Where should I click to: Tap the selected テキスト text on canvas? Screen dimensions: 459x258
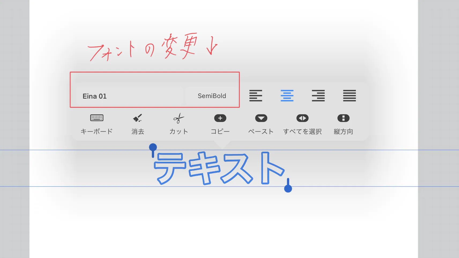[x=219, y=168]
